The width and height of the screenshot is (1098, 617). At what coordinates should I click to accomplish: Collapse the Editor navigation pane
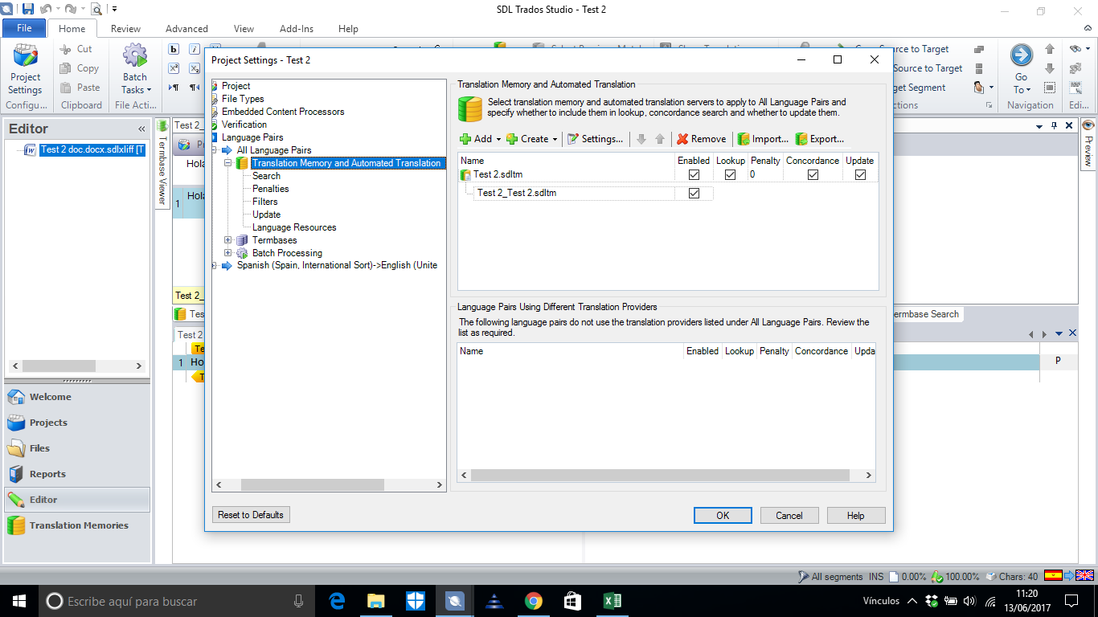coord(141,129)
